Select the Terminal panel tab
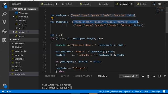Image resolution: width=168 pixels, height=94 pixels. [x=103, y=76]
